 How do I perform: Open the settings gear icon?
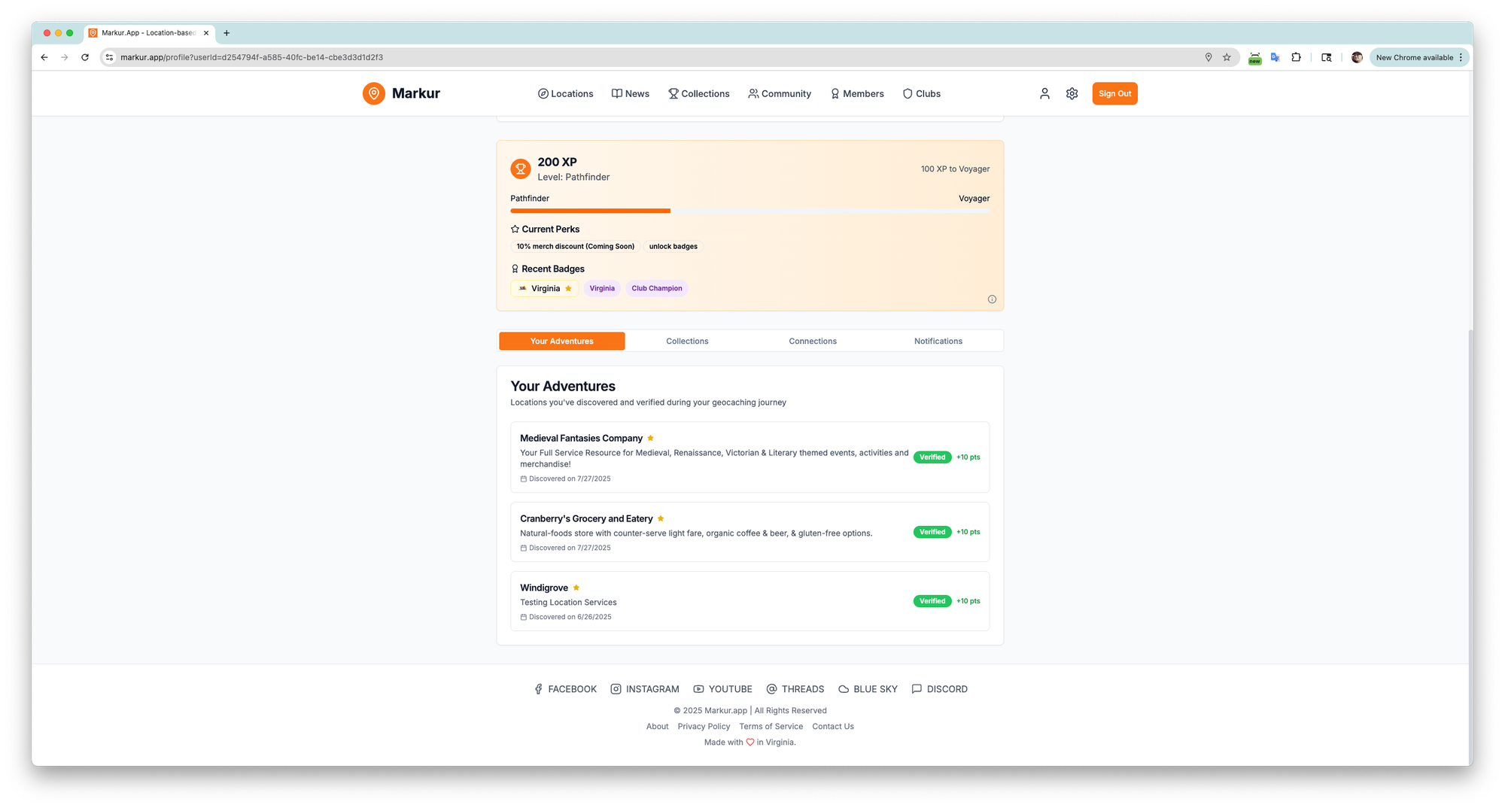[1072, 93]
